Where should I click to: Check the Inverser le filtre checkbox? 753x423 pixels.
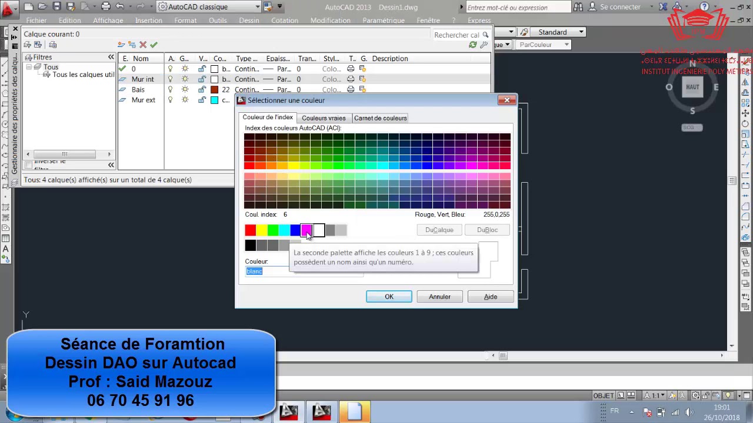(28, 165)
